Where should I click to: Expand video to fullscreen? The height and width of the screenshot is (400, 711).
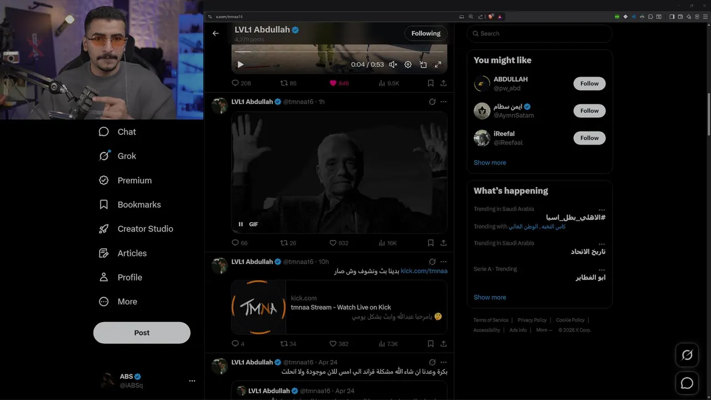[438, 64]
